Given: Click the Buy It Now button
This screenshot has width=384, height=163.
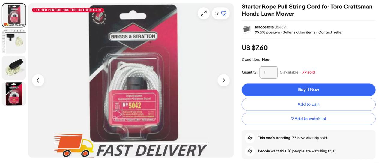Looking at the screenshot, I should pyautogui.click(x=309, y=90).
